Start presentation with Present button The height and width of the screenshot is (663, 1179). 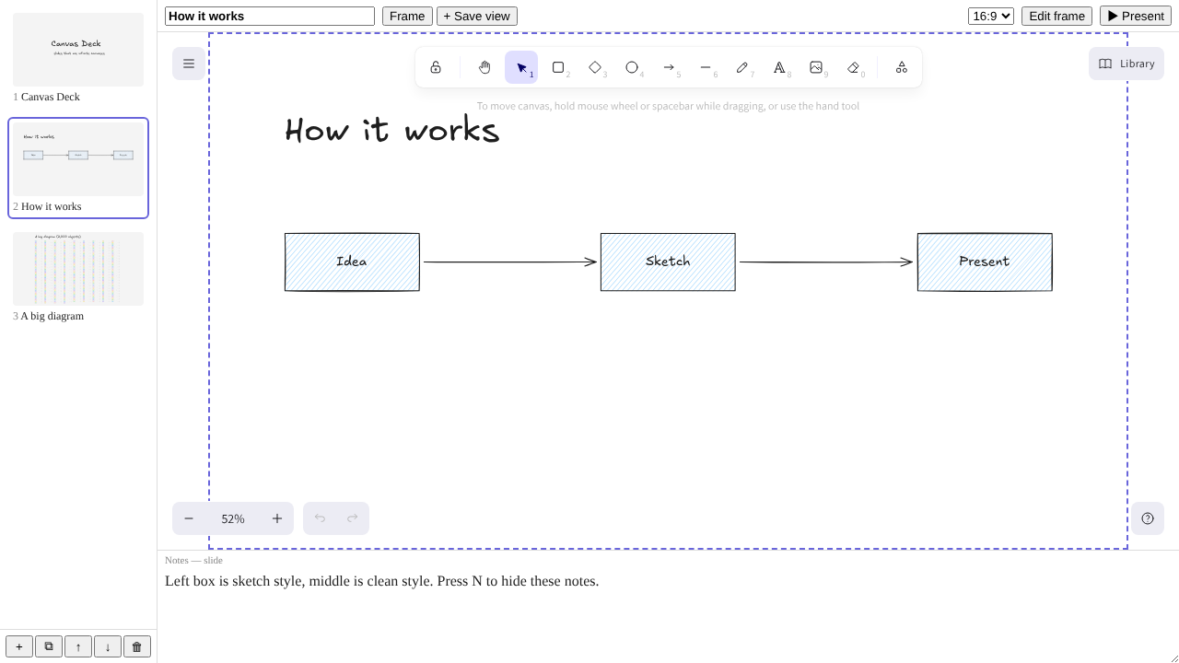click(x=1136, y=16)
